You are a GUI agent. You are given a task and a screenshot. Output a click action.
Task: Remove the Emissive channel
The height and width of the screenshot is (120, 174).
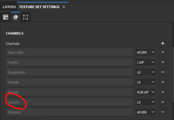[163, 112]
